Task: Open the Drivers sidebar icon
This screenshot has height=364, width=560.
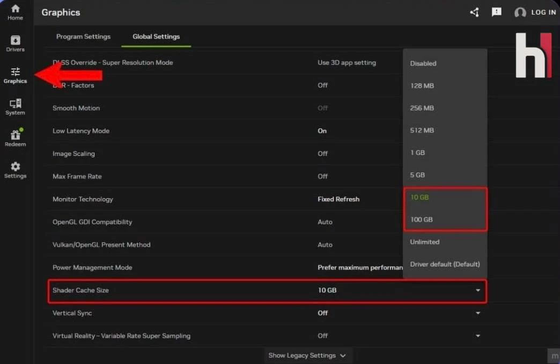Action: [15, 43]
